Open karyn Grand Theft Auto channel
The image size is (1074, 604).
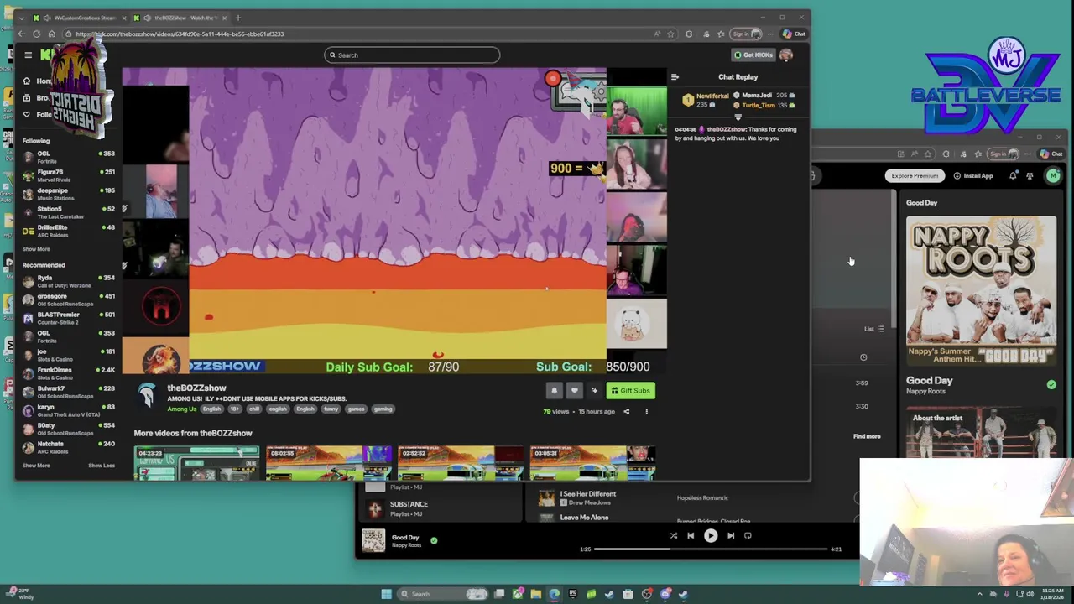point(69,410)
